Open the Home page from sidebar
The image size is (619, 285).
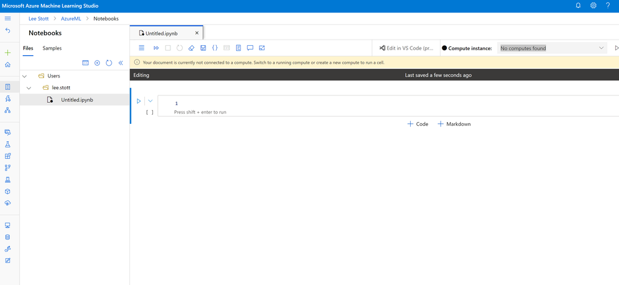click(x=7, y=64)
